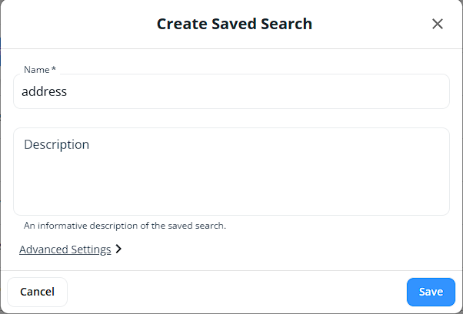
Task: Click the X icon in dialog header
Action: [438, 24]
